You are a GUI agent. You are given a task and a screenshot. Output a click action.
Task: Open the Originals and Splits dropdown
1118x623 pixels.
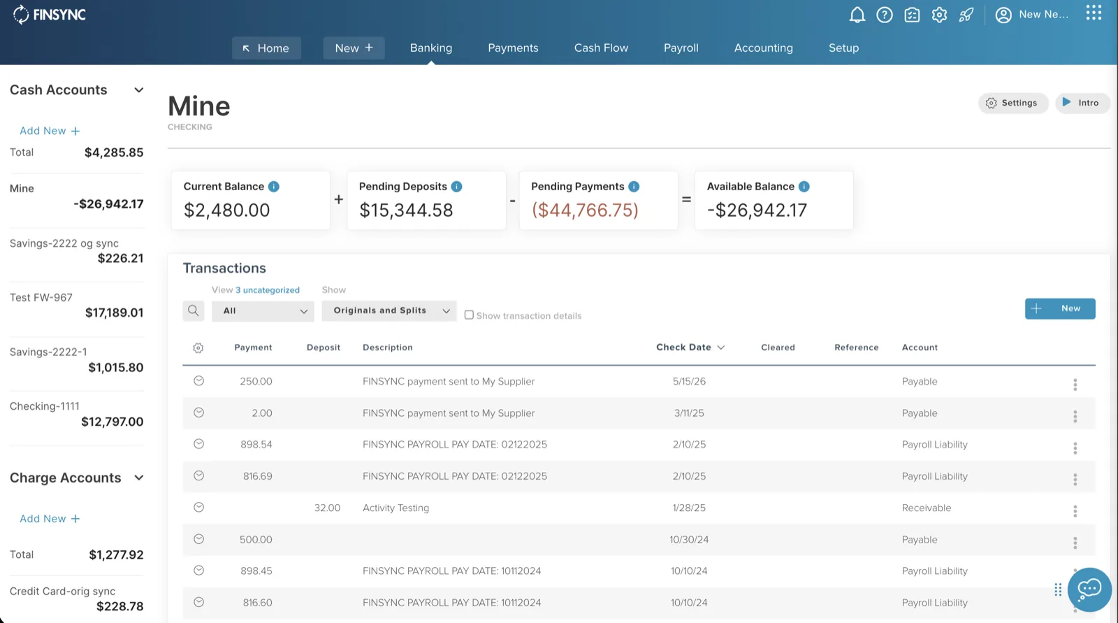[x=389, y=311]
